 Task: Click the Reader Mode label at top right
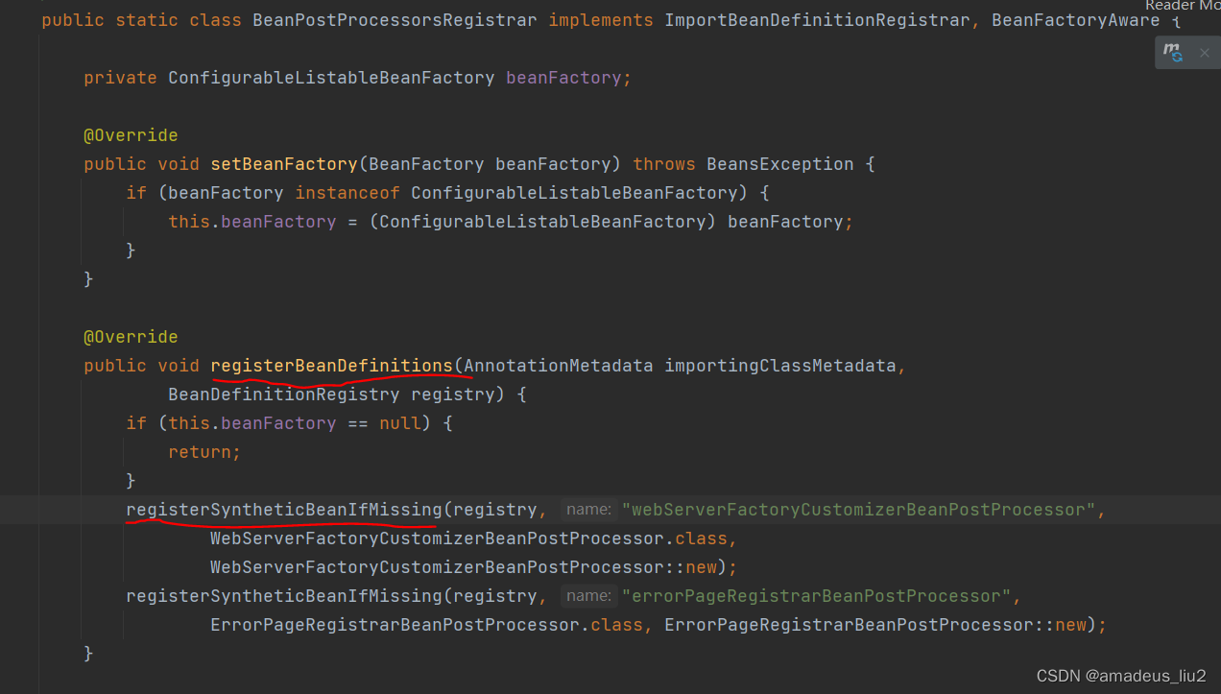pyautogui.click(x=1183, y=6)
